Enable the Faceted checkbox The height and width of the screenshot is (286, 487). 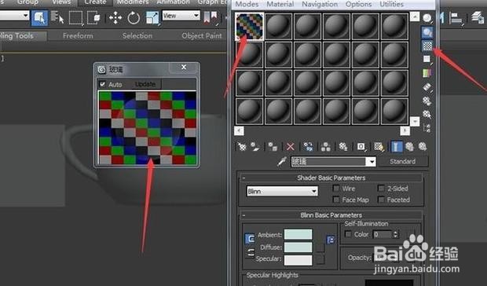coord(381,200)
